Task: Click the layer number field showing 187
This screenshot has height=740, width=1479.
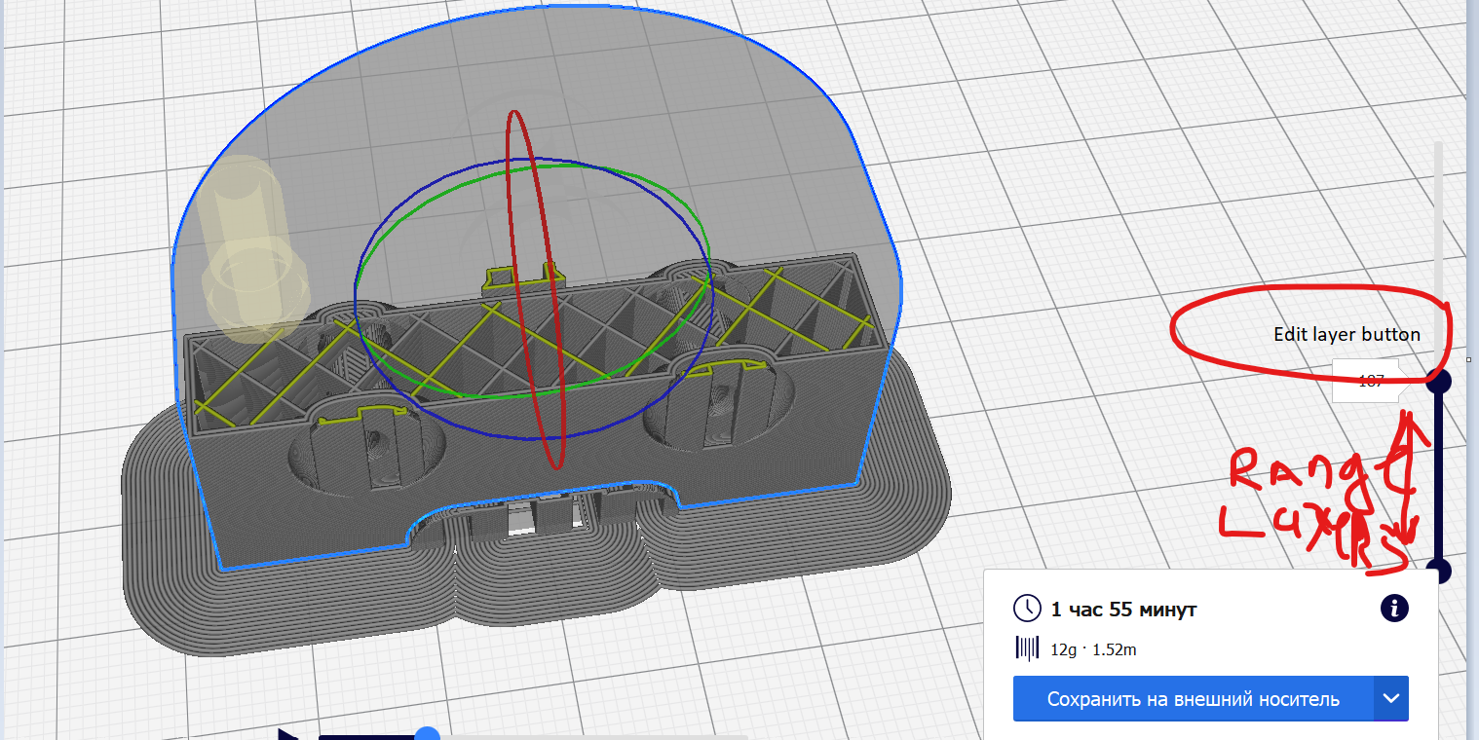Action: point(1370,382)
